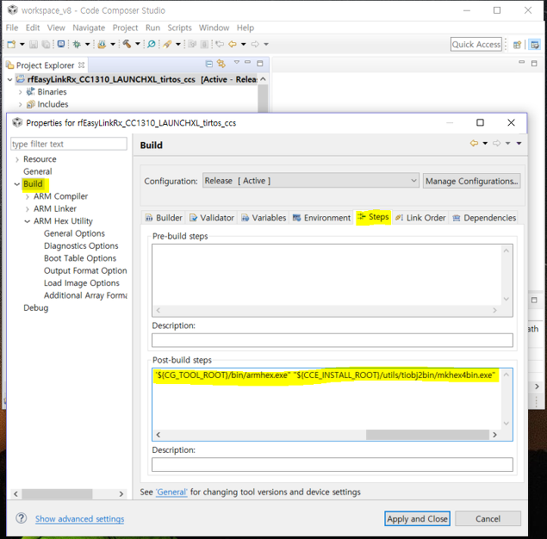Screen dimensions: 547x539
Task: Switch to the Dependencies tab
Action: [484, 218]
